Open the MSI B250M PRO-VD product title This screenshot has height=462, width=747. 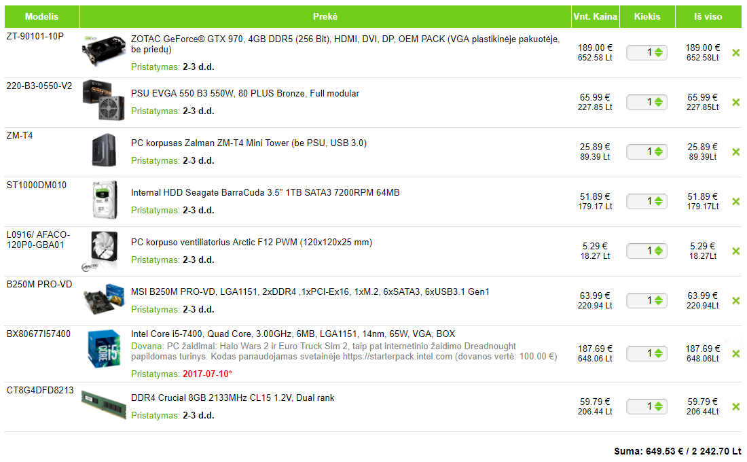click(x=310, y=291)
